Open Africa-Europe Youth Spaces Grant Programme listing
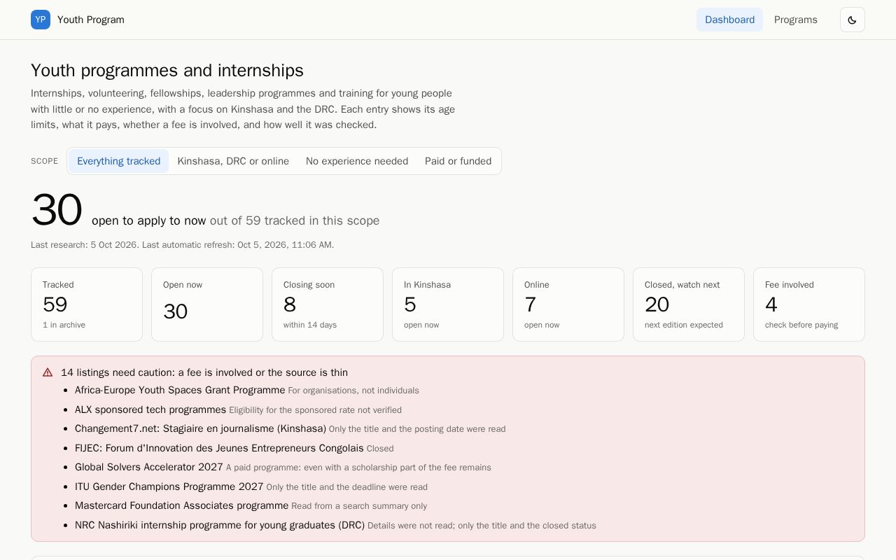The image size is (896, 560). tap(180, 390)
